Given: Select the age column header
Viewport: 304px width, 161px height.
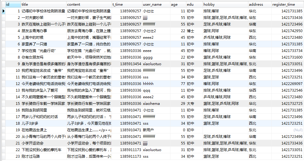Looking at the screenshot, I should point(178,5).
